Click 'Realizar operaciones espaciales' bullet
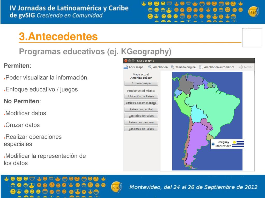 pyautogui.click(x=33, y=141)
